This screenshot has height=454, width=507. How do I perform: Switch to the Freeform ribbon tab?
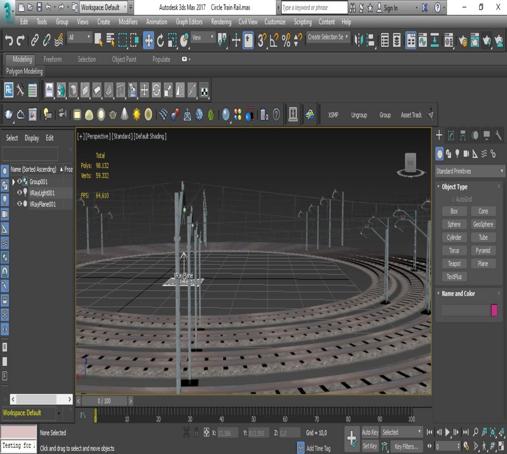[x=53, y=59]
